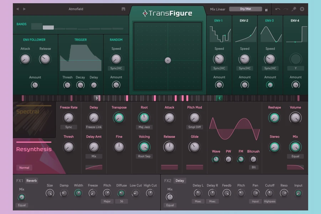This screenshot has width=321, height=214.
Task: Toggle Sync|HC under Random Speed
Action: 116,68
